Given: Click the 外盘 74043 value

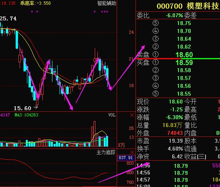Looking at the screenshot, I should [x=175, y=133].
